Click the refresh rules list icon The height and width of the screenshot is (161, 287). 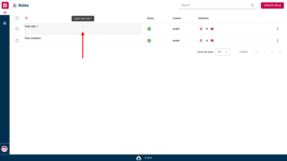click(x=26, y=18)
